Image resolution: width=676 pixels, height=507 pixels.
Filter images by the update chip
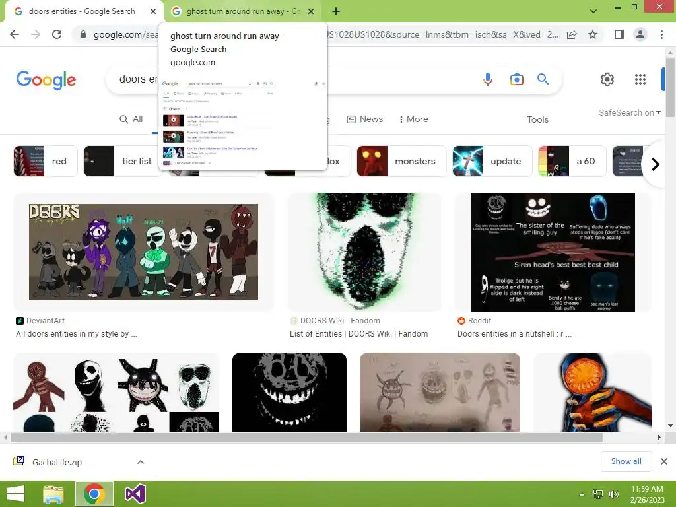point(492,161)
